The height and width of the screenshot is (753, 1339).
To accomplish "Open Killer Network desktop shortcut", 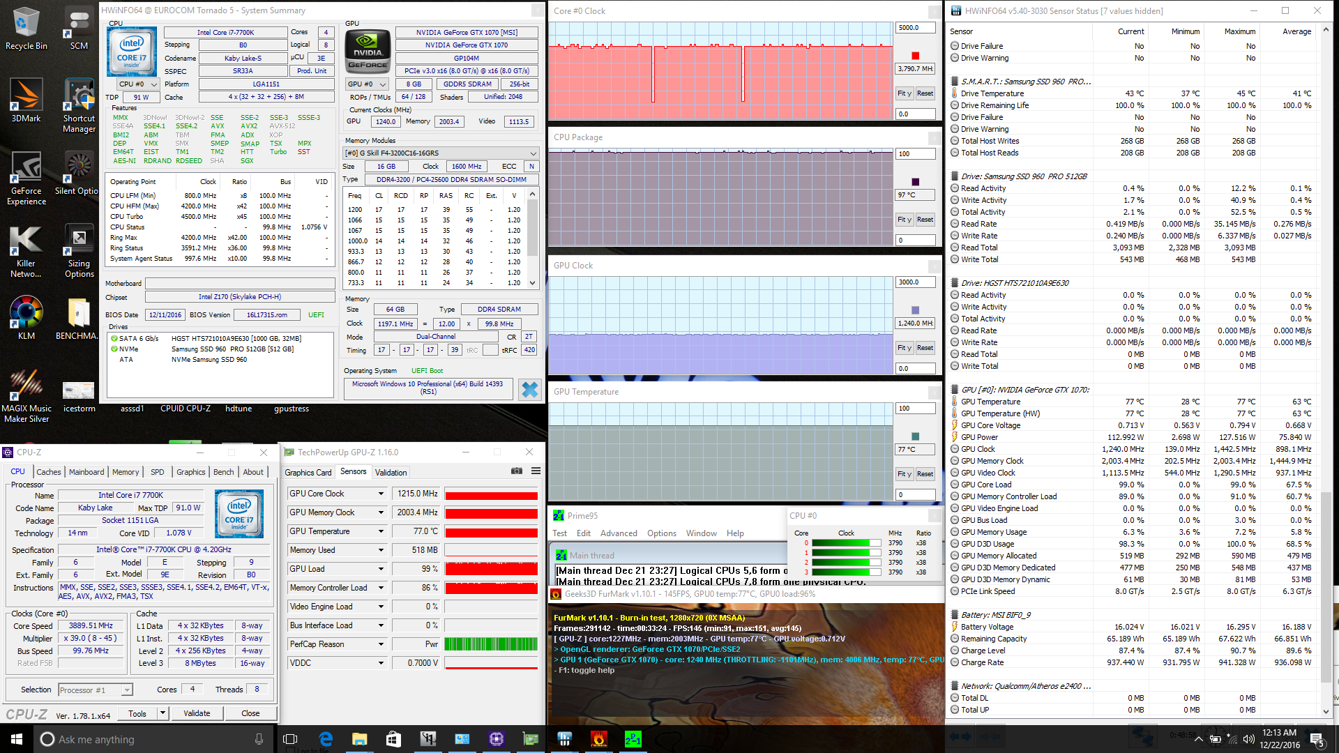I will coord(26,251).
